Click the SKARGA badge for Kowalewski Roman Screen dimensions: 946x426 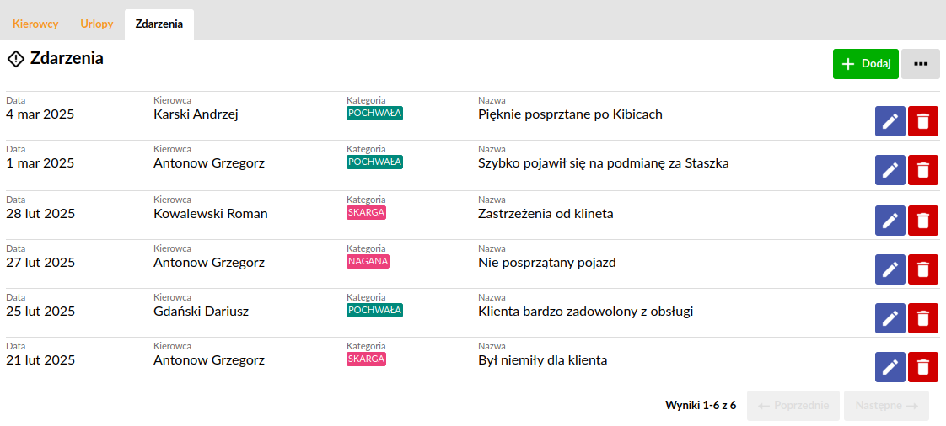[x=366, y=213]
